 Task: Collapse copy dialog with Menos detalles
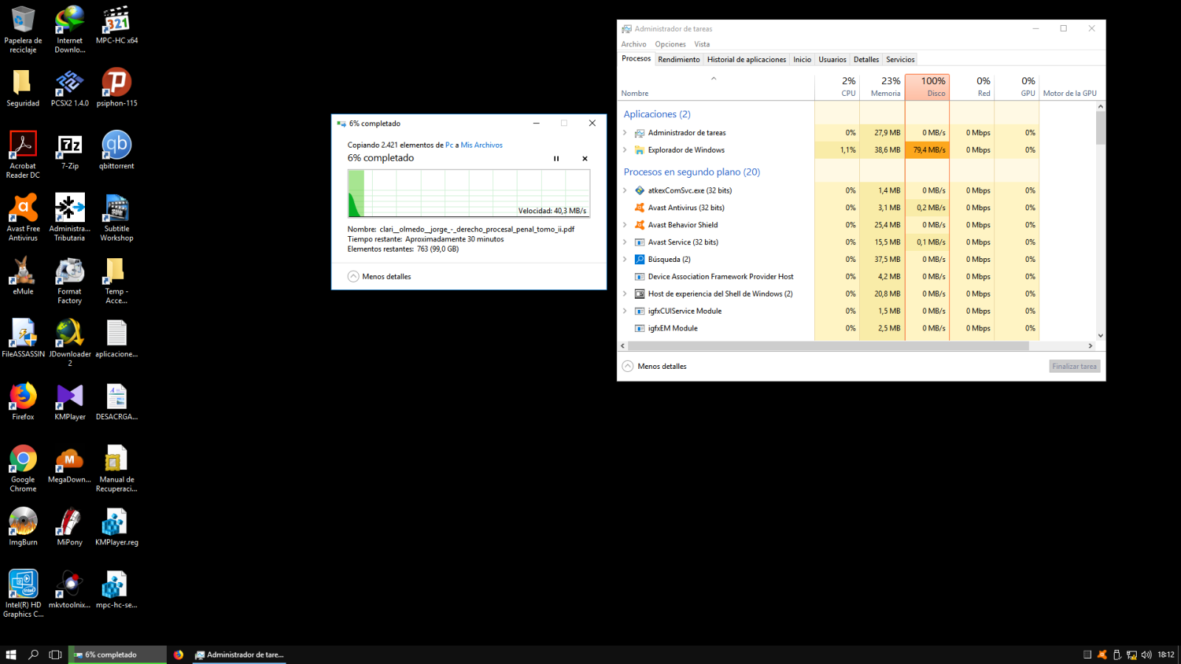pyautogui.click(x=379, y=277)
